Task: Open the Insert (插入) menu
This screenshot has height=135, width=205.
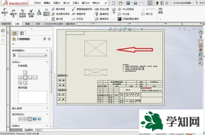Action: pos(66,3)
